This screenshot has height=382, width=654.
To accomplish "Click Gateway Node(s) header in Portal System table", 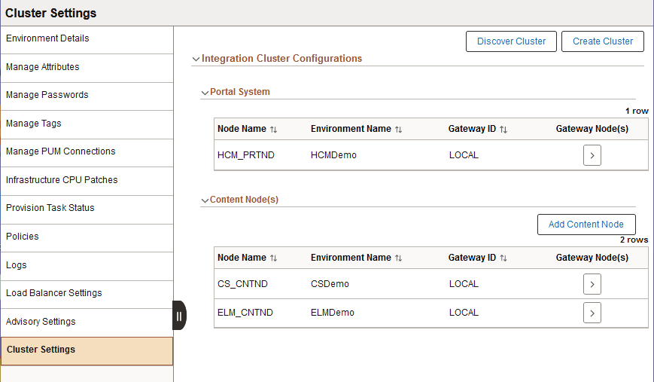I will (592, 129).
